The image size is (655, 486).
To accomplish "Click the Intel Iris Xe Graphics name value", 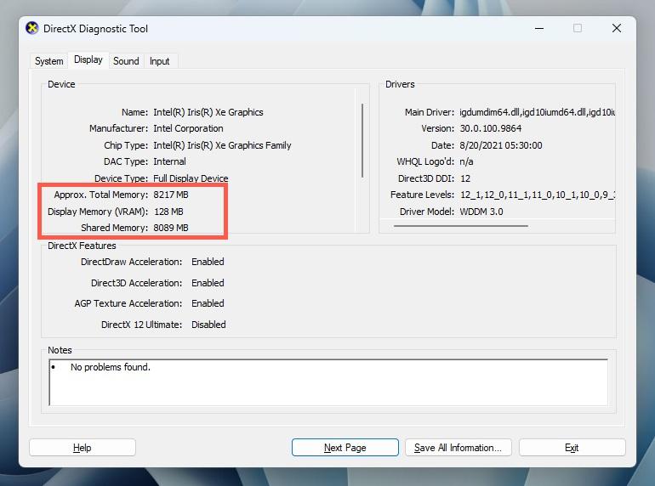I will click(208, 112).
